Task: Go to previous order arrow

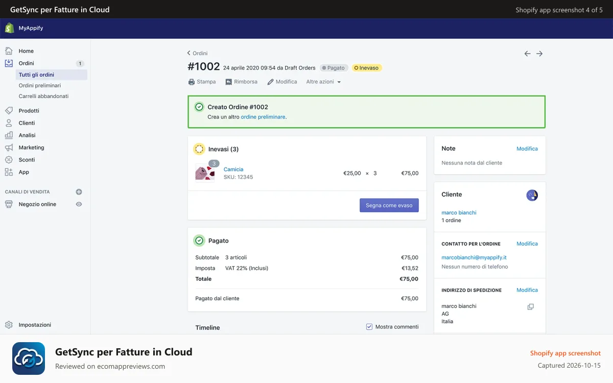Action: (527, 54)
